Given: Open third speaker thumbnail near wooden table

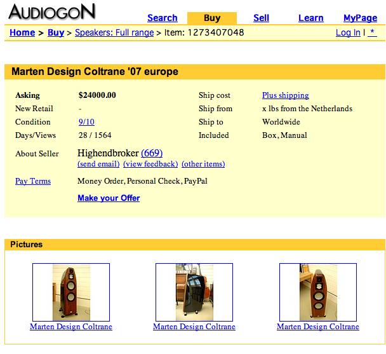Looking at the screenshot, I should tap(318, 292).
